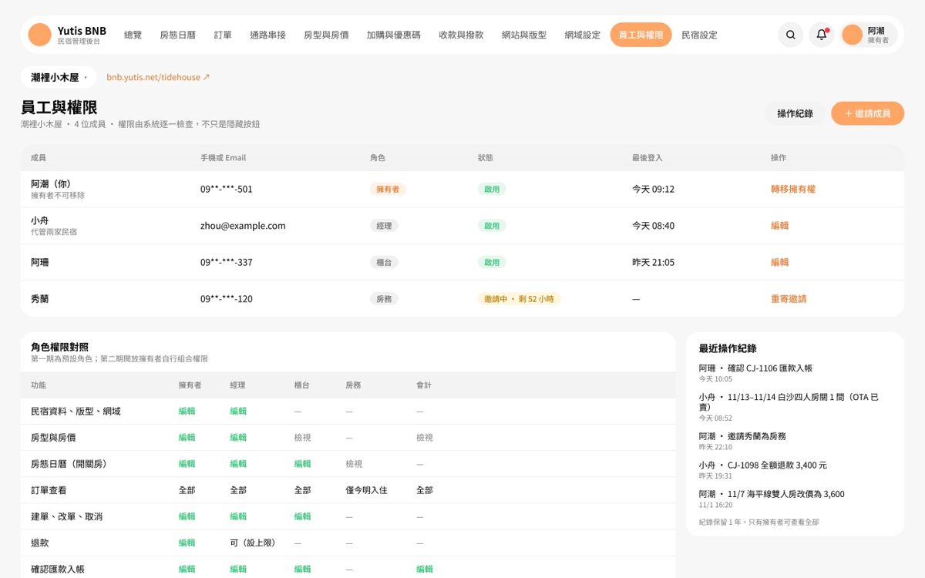This screenshot has width=925, height=578.
Task: Open the 民宿設定 tab
Action: (x=699, y=35)
